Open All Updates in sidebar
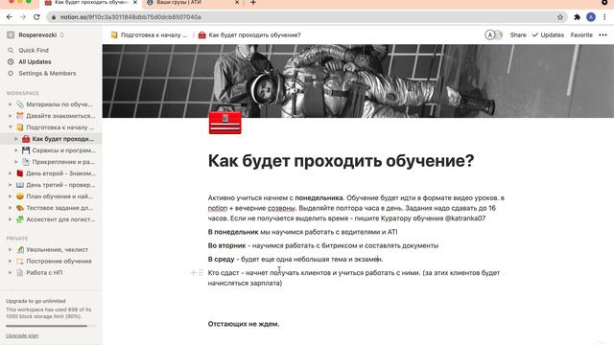The image size is (614, 345). click(35, 61)
